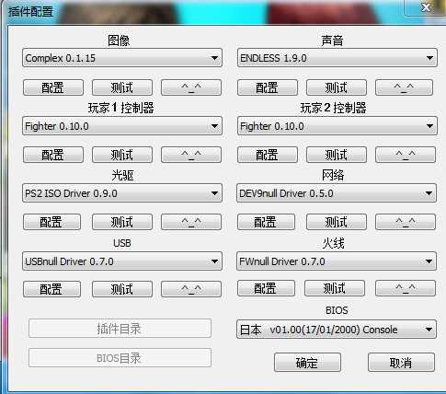Open 玩家1控制器 Fighter 0.10.0 dropdown
The height and width of the screenshot is (394, 446).
pyautogui.click(x=122, y=126)
